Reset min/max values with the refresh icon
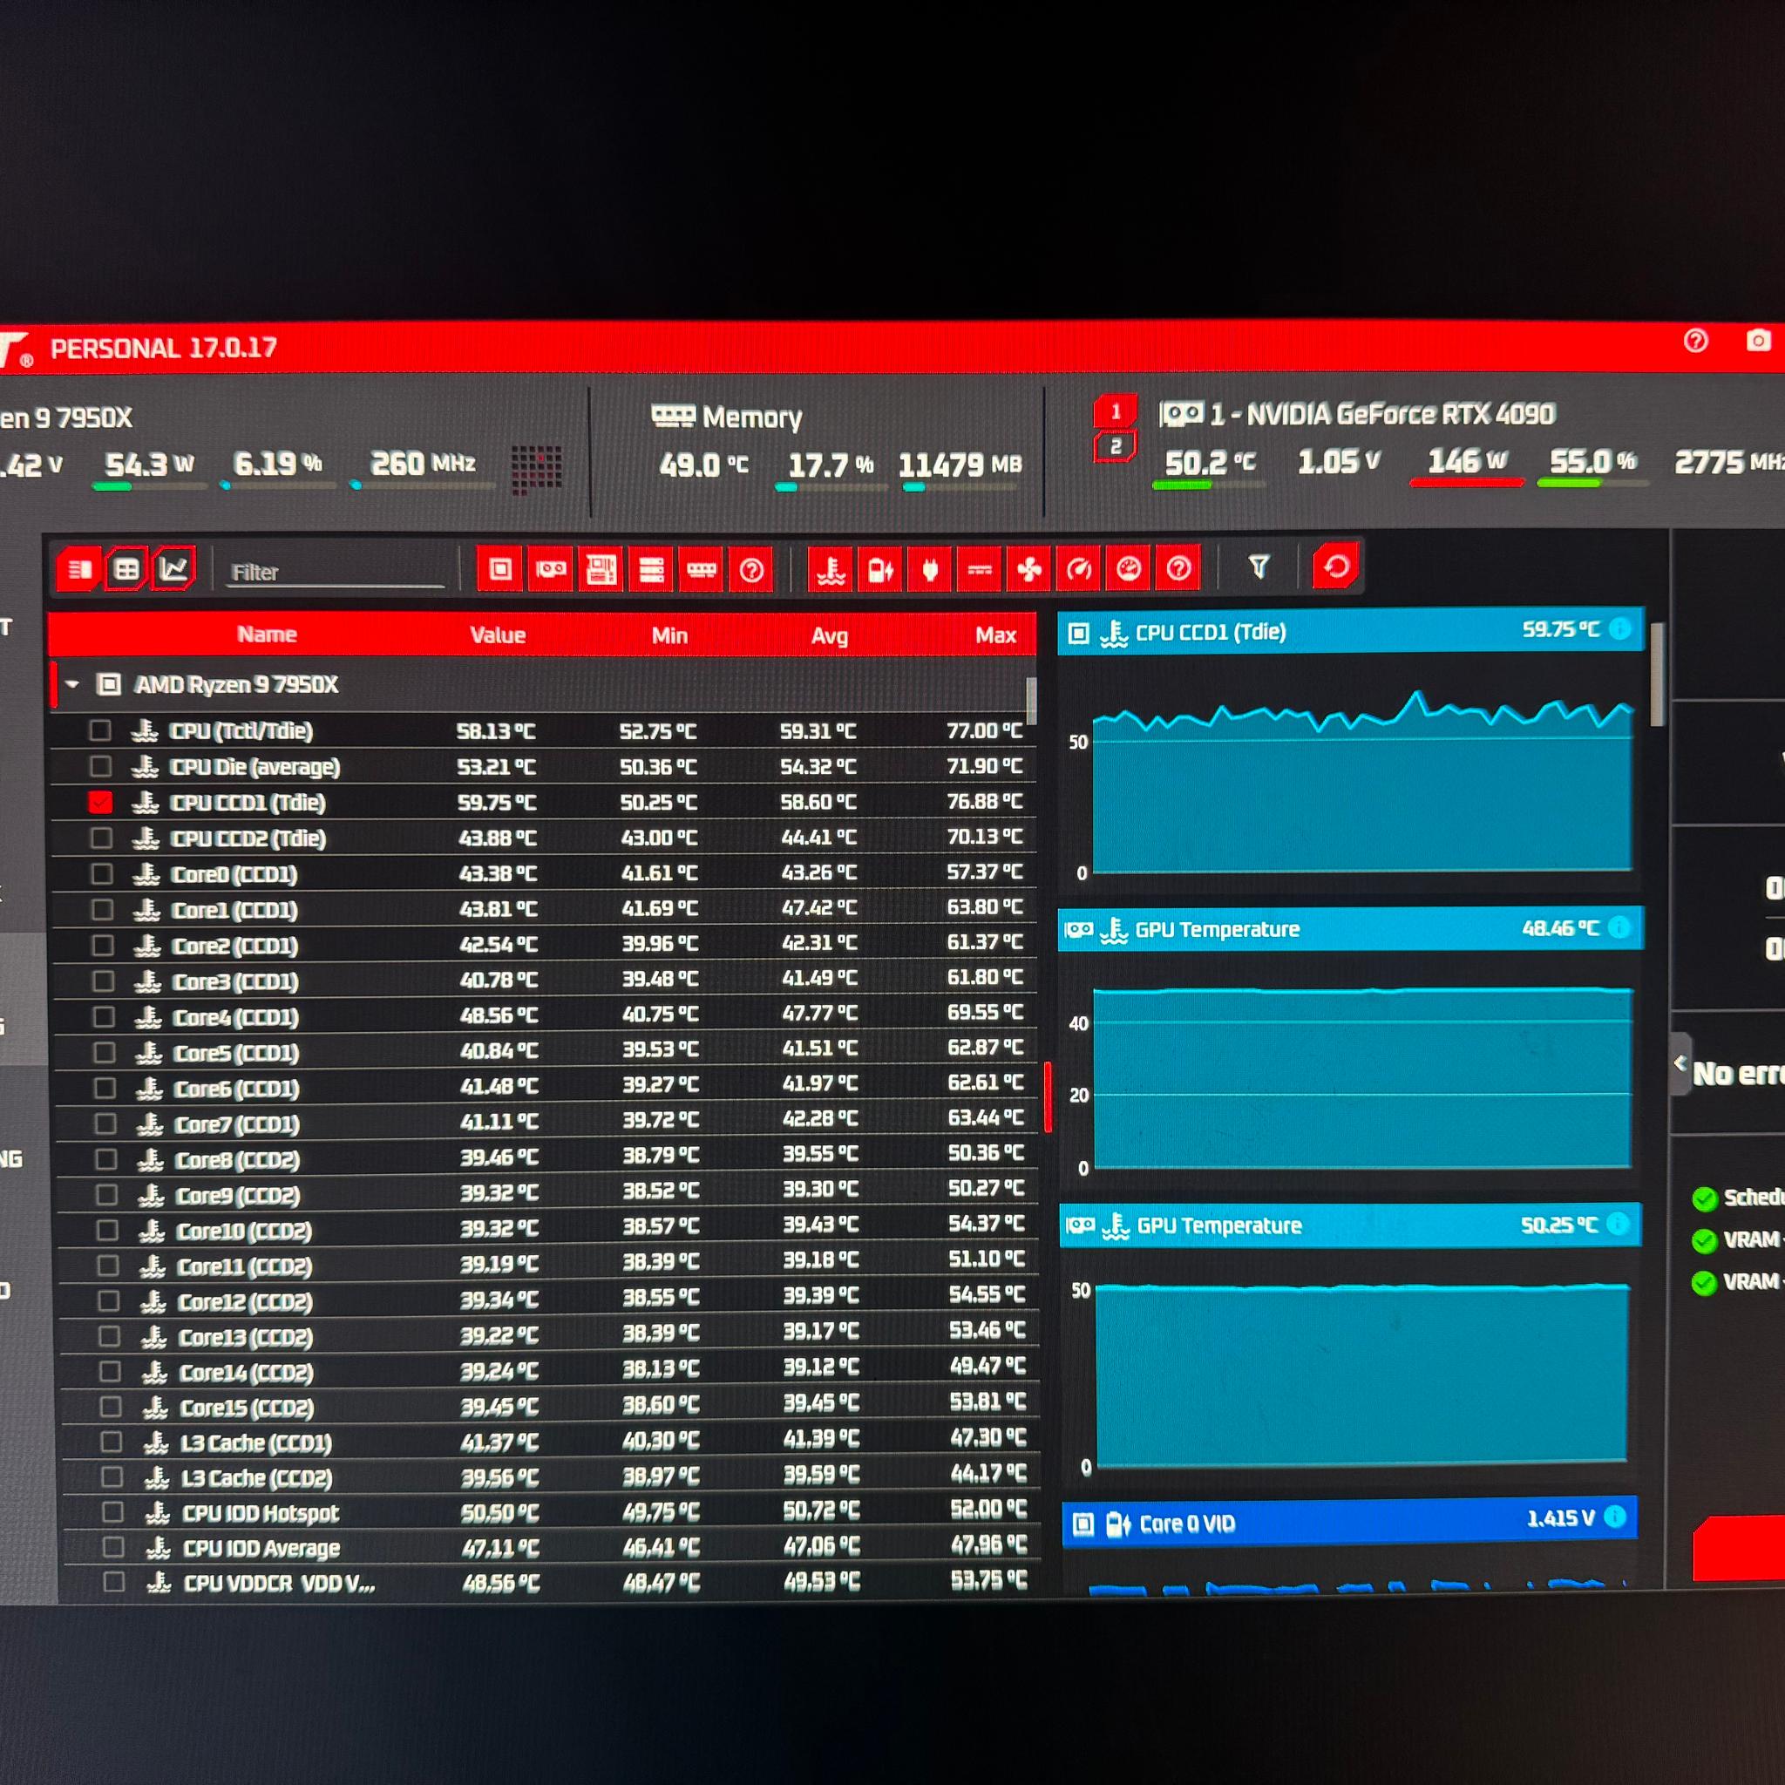 [x=1336, y=567]
